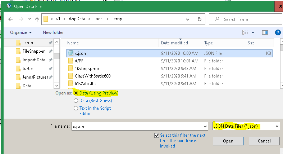283x154 pixels.
Task: Select Data (Using Preview) radio button
Action: 76,93
